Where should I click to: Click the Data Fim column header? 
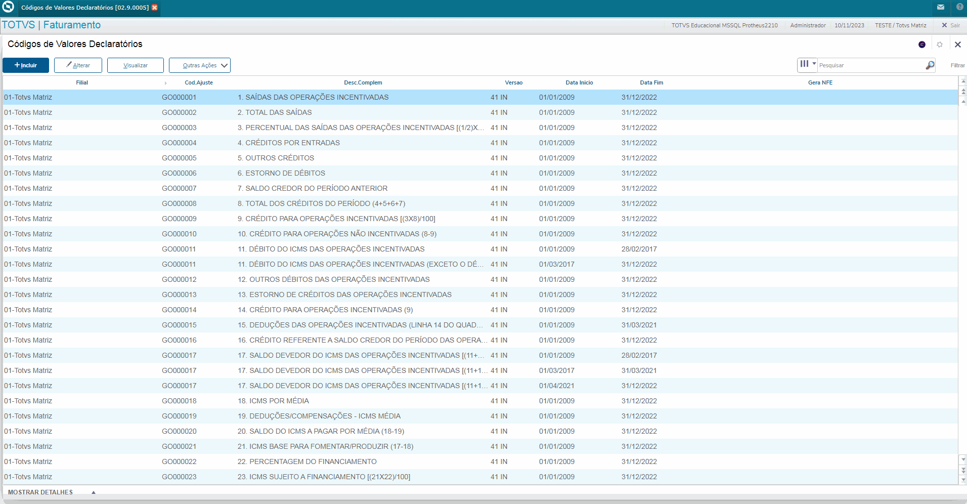(x=651, y=82)
